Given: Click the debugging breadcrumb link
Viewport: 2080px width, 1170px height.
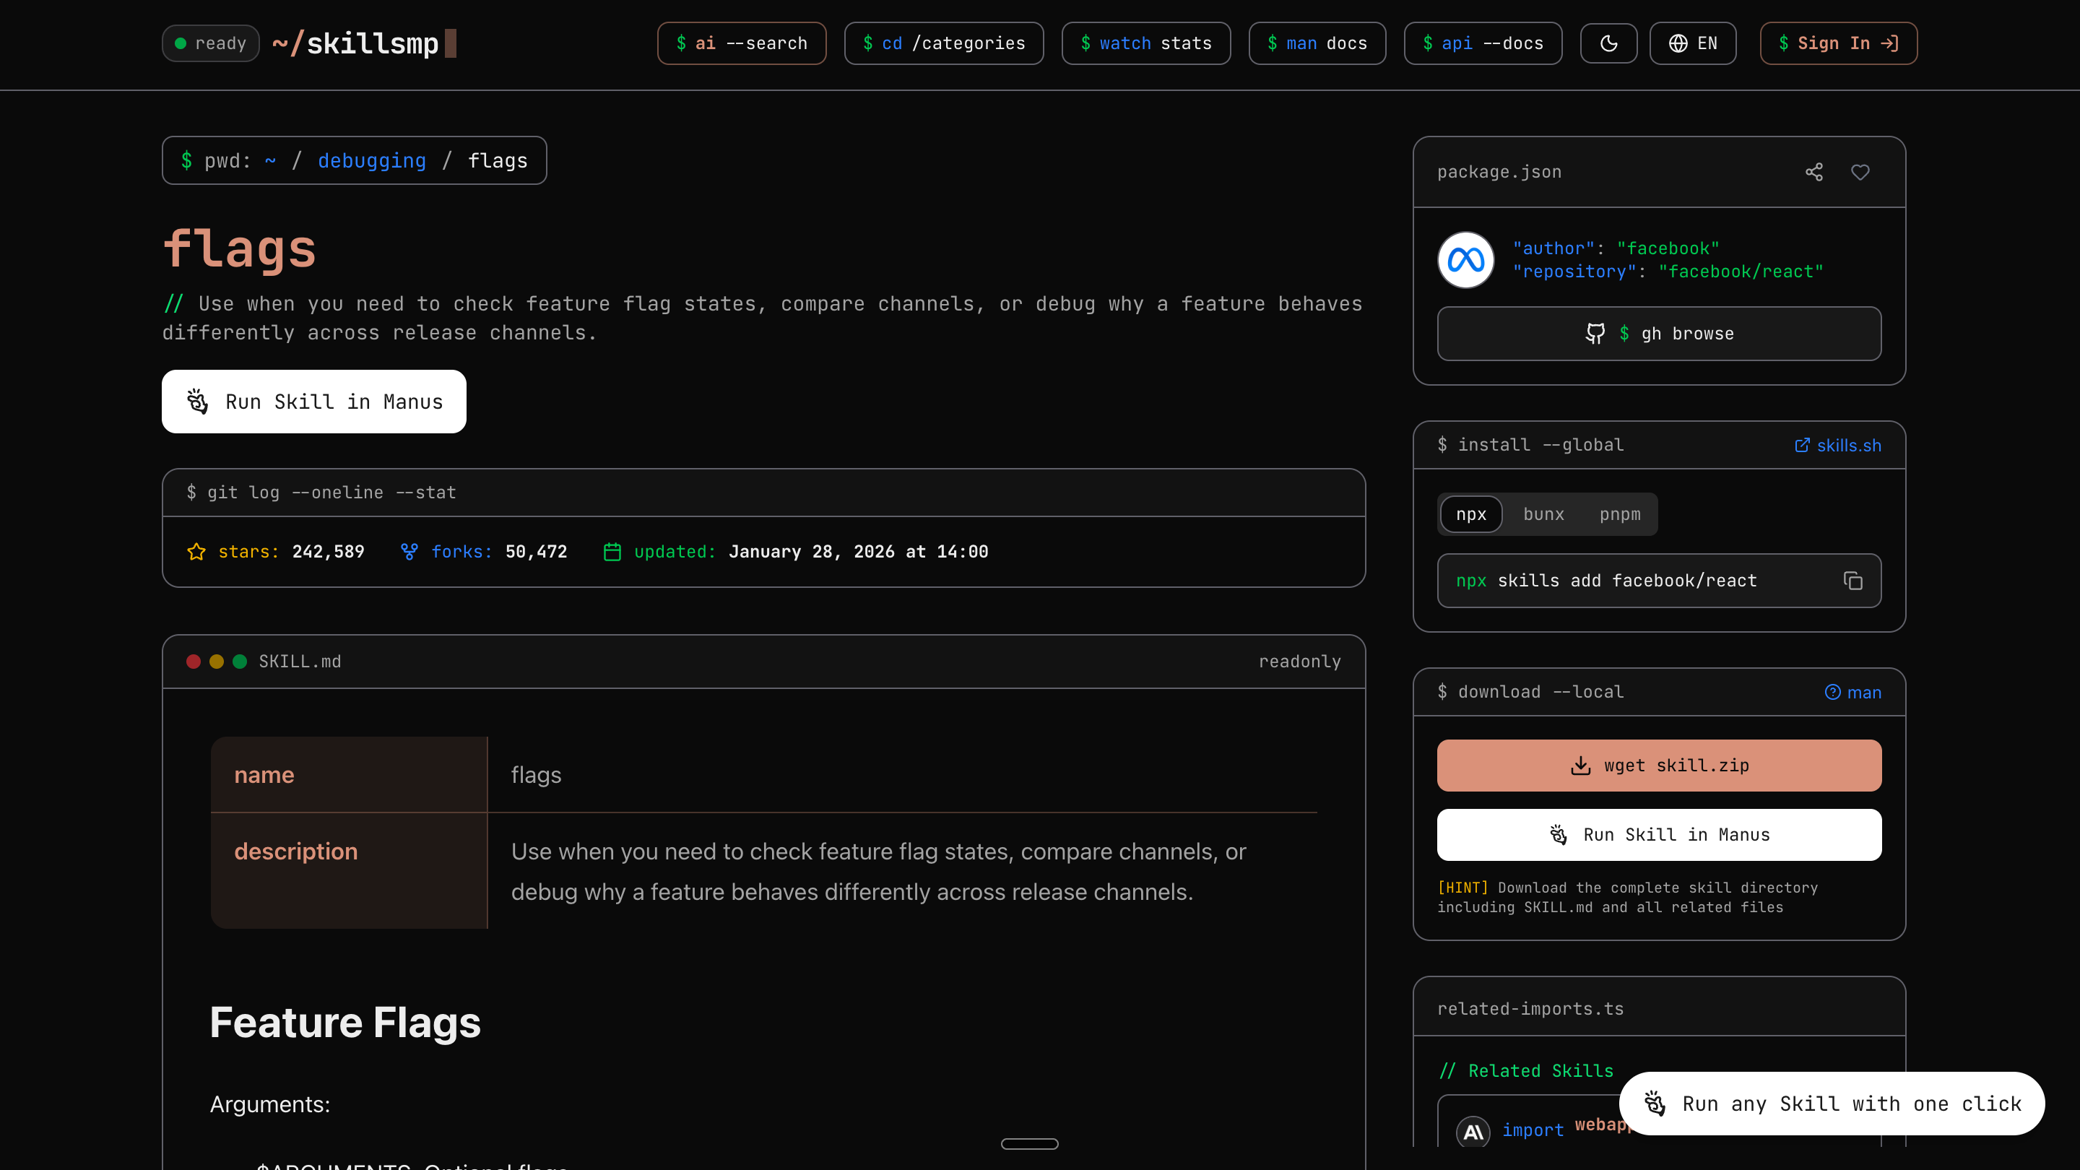Looking at the screenshot, I should (x=371, y=160).
